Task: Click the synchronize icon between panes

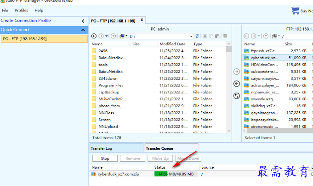Action: [x=237, y=96]
